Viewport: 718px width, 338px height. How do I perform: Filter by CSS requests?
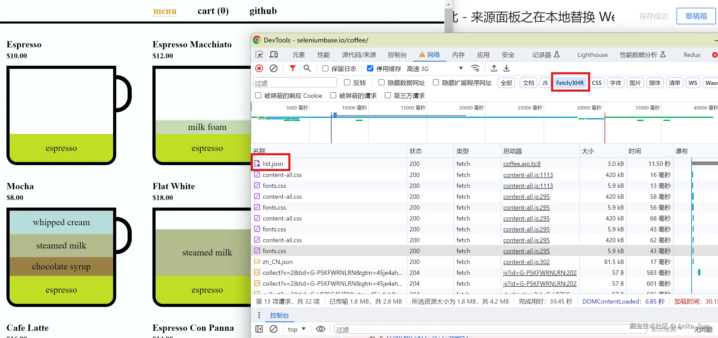pos(596,83)
